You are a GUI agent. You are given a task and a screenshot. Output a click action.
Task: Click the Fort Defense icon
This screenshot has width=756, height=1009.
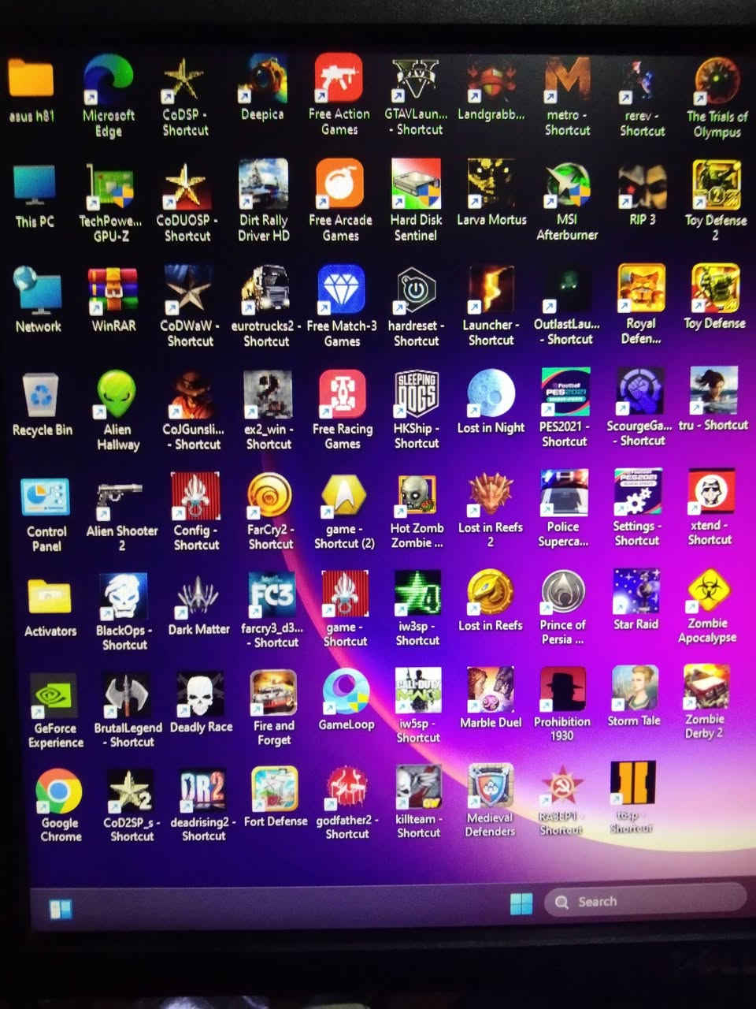click(x=275, y=789)
